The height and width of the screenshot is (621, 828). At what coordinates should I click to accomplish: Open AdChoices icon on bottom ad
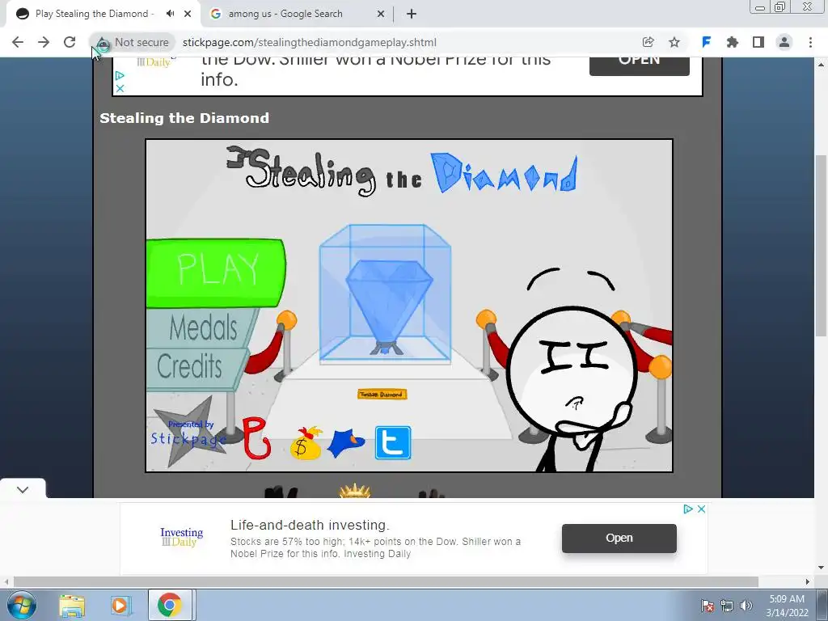click(688, 509)
